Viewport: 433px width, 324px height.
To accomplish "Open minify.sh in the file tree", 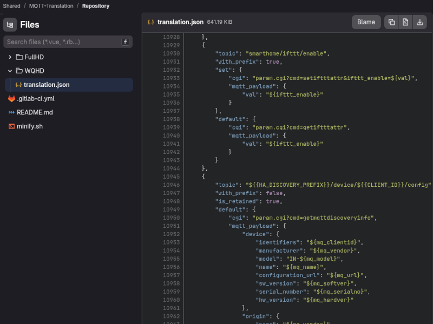I will [30, 126].
